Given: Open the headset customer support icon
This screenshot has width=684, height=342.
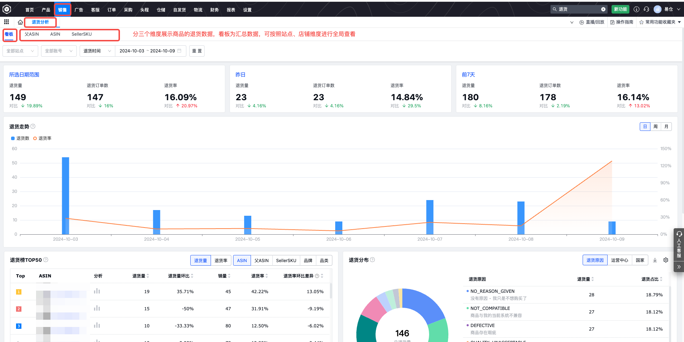Looking at the screenshot, I should (x=646, y=9).
